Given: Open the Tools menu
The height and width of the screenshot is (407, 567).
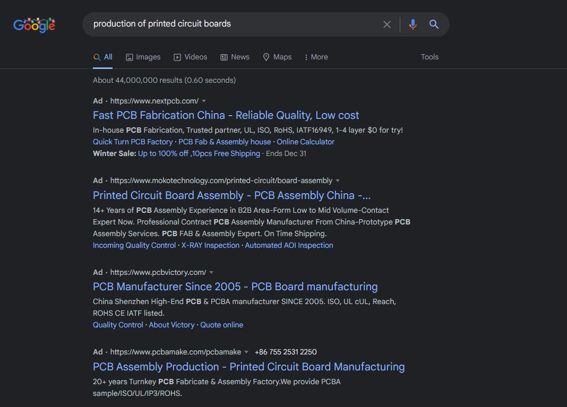Looking at the screenshot, I should click(429, 57).
